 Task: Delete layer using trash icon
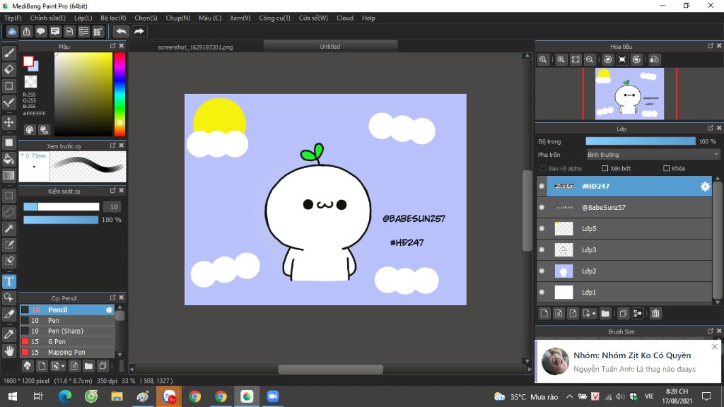click(x=655, y=313)
